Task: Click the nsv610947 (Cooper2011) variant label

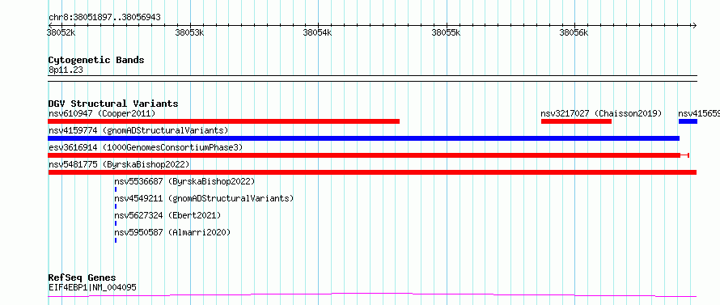Action: click(102, 113)
